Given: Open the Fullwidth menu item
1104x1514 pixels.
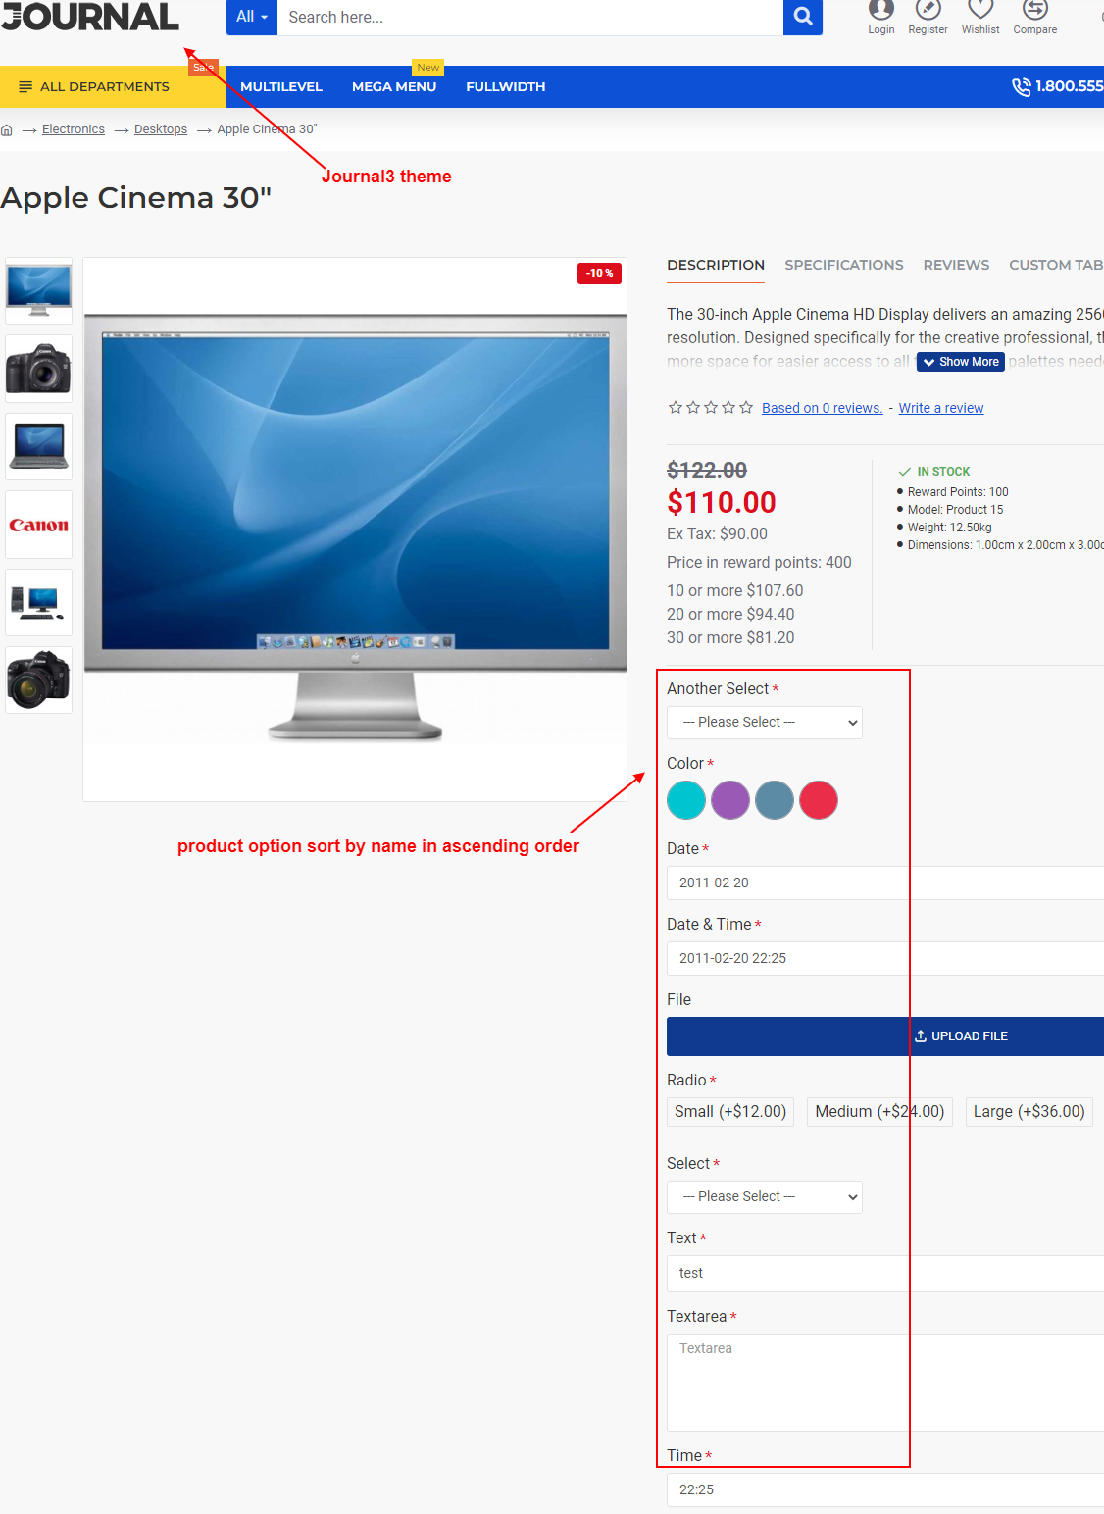Looking at the screenshot, I should coord(506,86).
